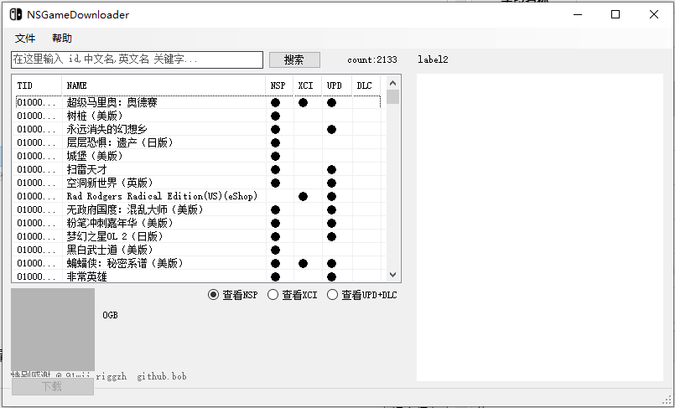Click NSP dot for 黑白武士道(美版)
The width and height of the screenshot is (675, 408).
pos(275,250)
